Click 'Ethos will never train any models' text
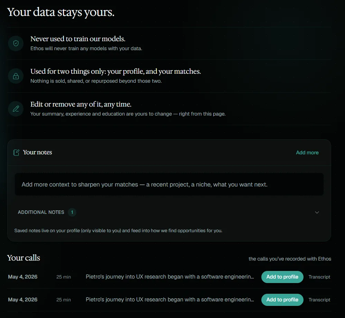 (86, 48)
